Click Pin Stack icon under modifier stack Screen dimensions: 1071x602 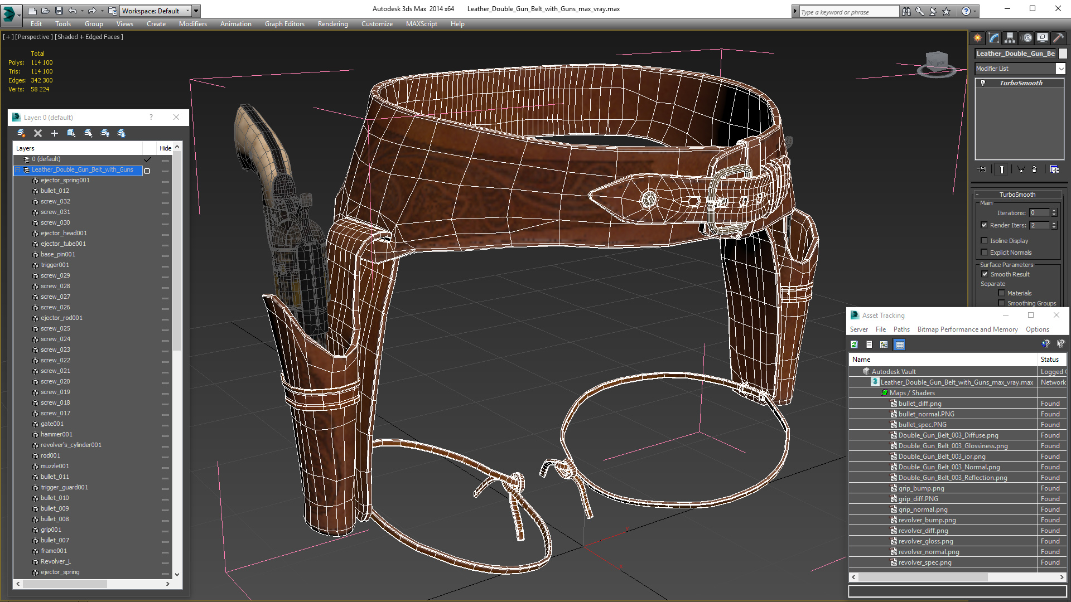tap(982, 169)
